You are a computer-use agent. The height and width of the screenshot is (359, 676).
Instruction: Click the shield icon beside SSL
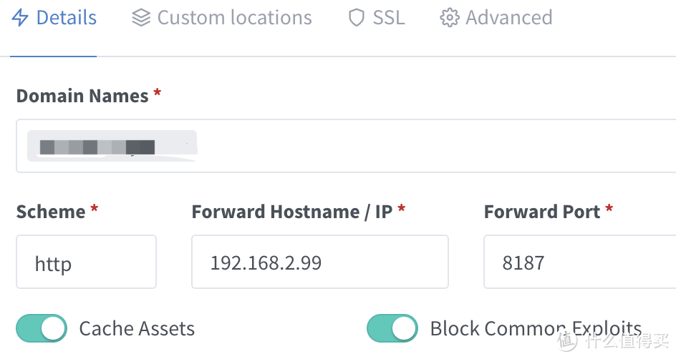(356, 18)
